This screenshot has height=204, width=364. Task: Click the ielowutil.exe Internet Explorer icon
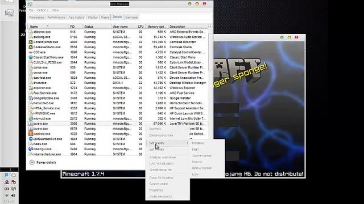30,118
